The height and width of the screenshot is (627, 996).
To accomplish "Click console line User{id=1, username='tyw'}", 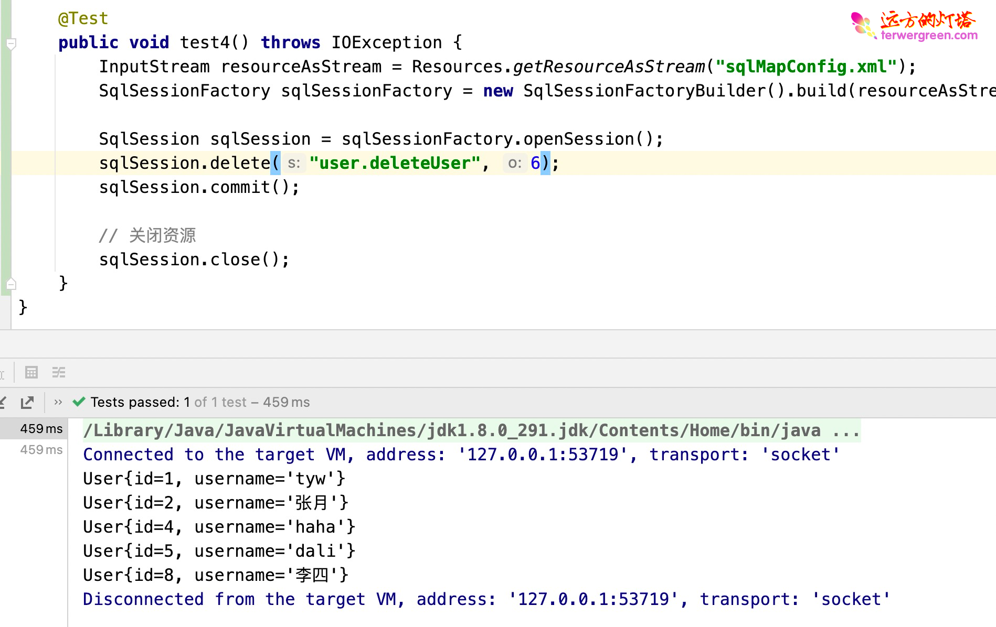I will (x=214, y=479).
